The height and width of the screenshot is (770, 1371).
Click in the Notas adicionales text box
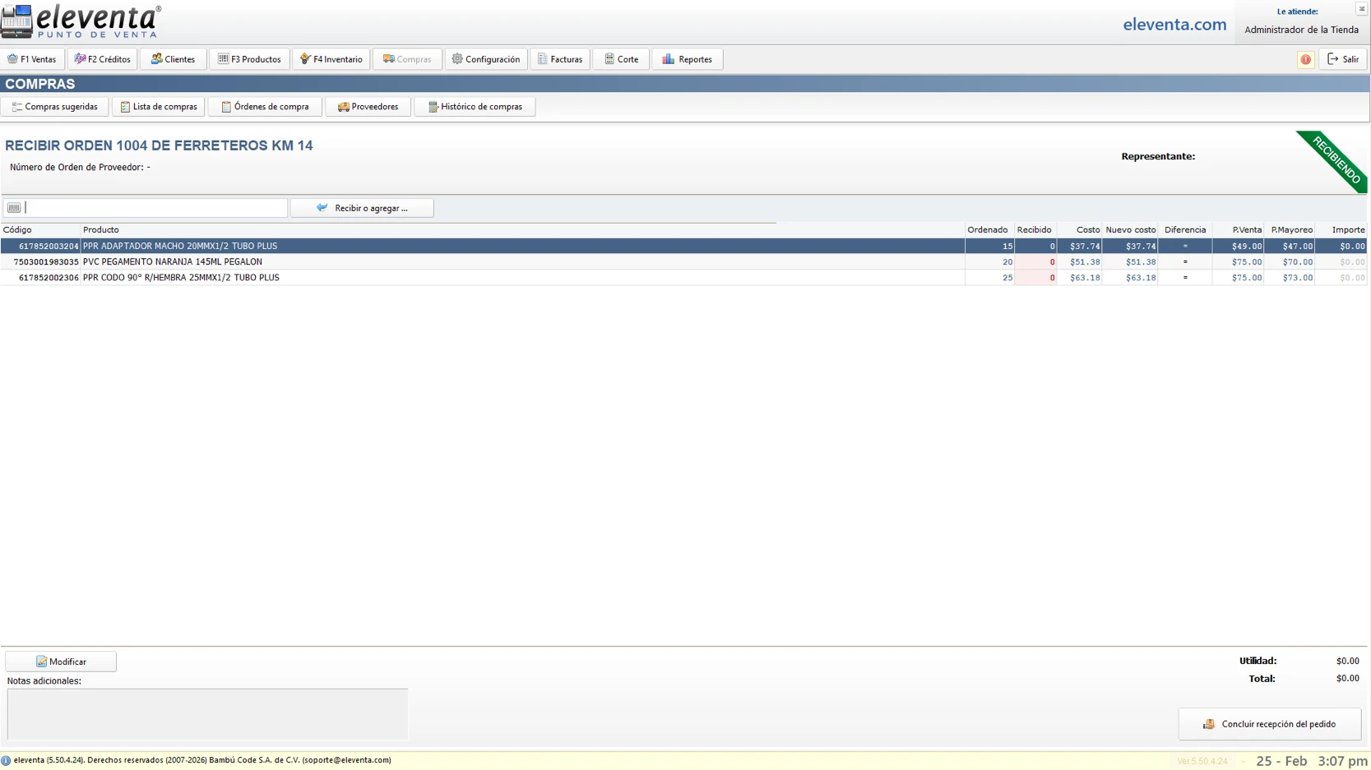coord(207,713)
